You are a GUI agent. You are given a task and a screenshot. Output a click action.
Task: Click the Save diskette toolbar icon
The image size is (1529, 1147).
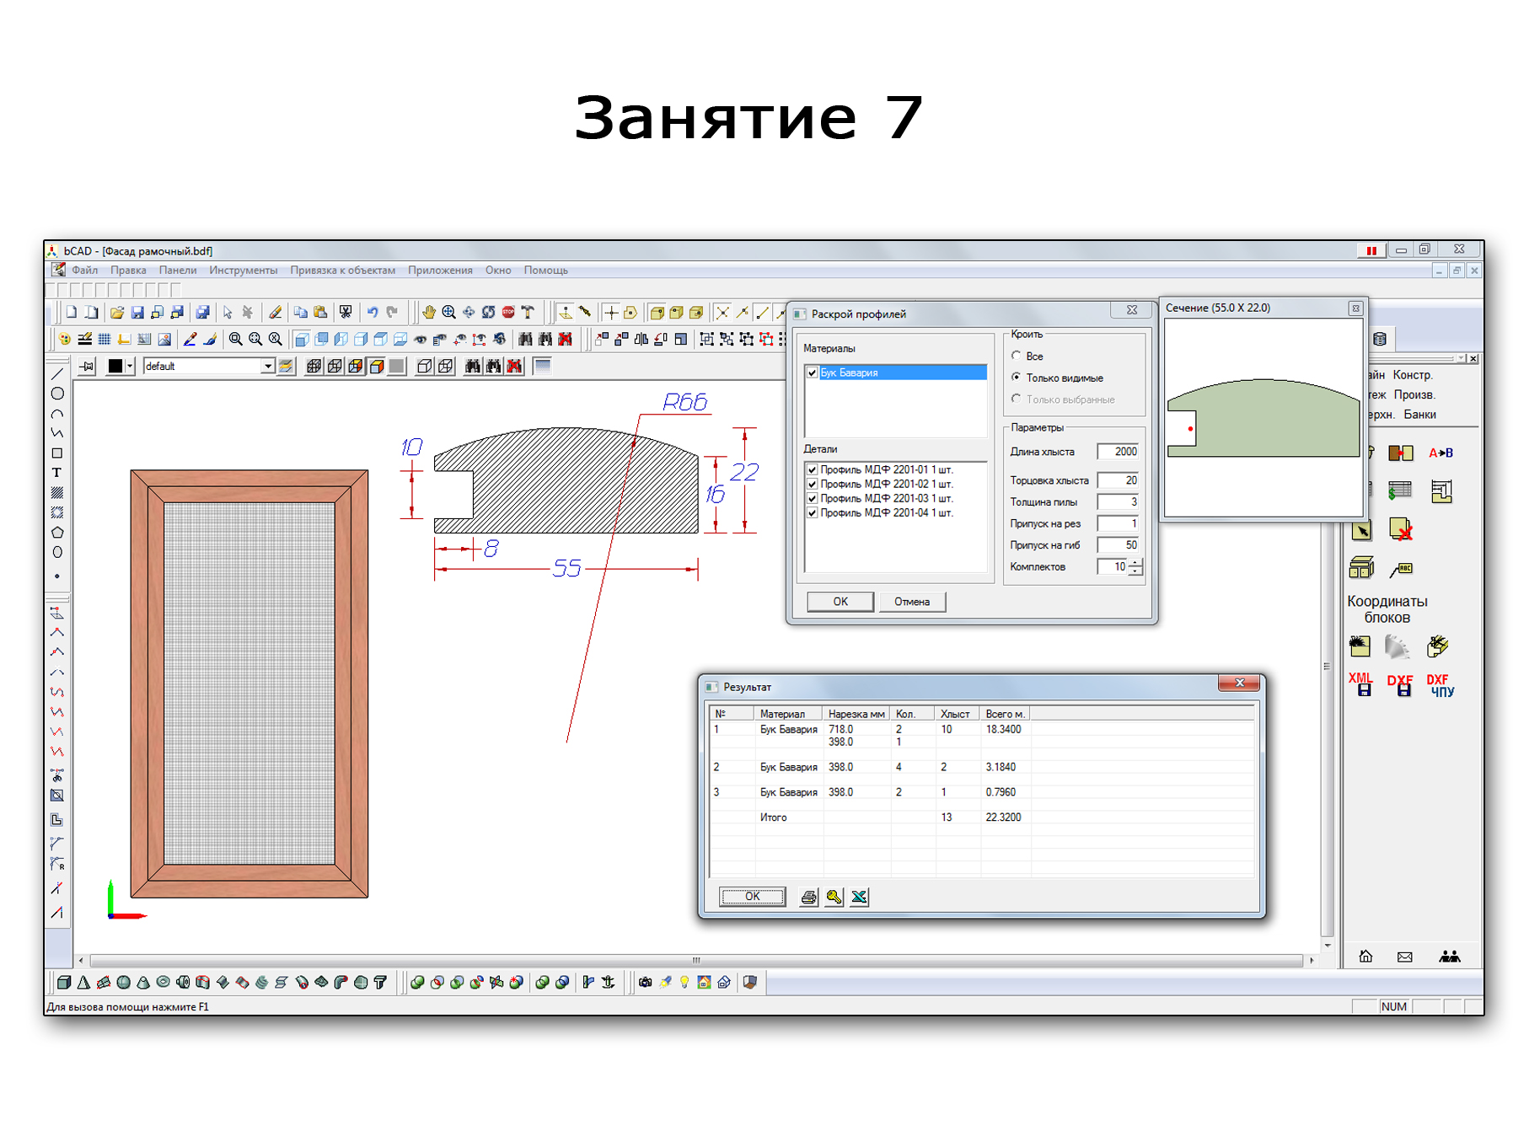coord(137,313)
